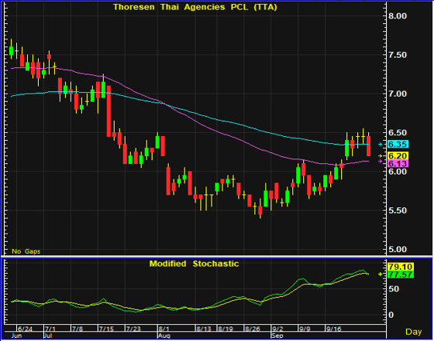This screenshot has width=434, height=341.
Task: Toggle the No Gaps label
Action: pyautogui.click(x=26, y=251)
